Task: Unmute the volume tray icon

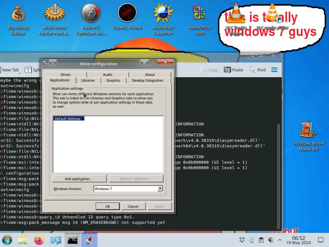Action: point(271,240)
